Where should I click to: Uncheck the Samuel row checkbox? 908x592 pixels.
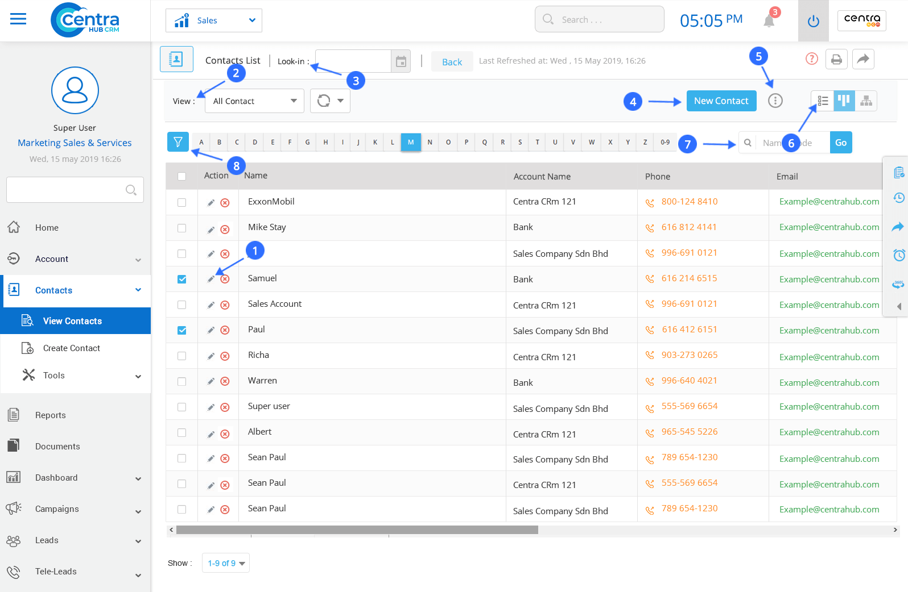tap(182, 279)
